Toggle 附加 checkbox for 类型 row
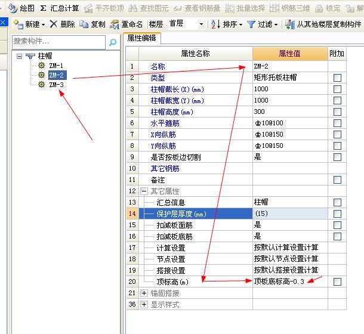364x334 pixels. click(337, 78)
